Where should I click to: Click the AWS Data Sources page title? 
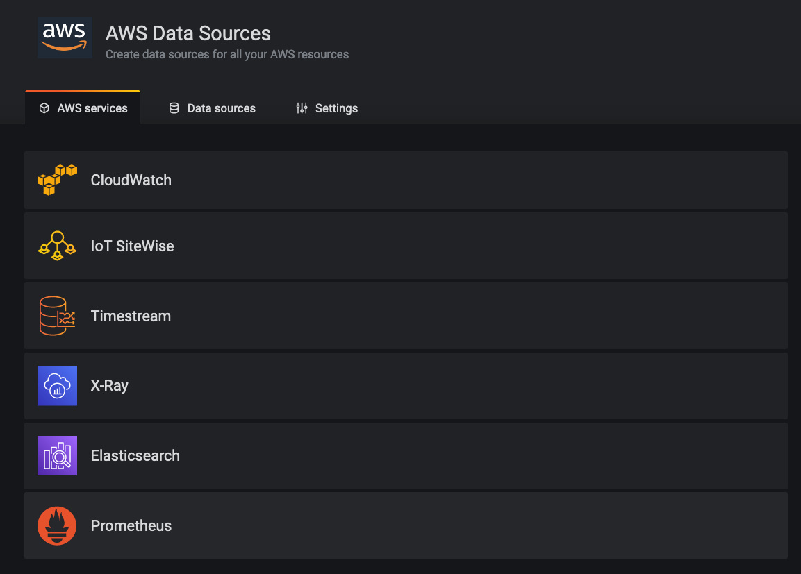[x=188, y=33]
